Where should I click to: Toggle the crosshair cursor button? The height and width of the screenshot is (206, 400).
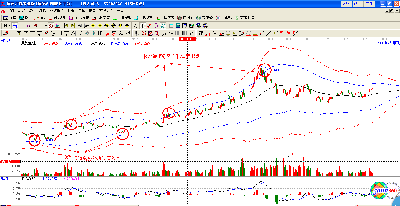[142, 26]
